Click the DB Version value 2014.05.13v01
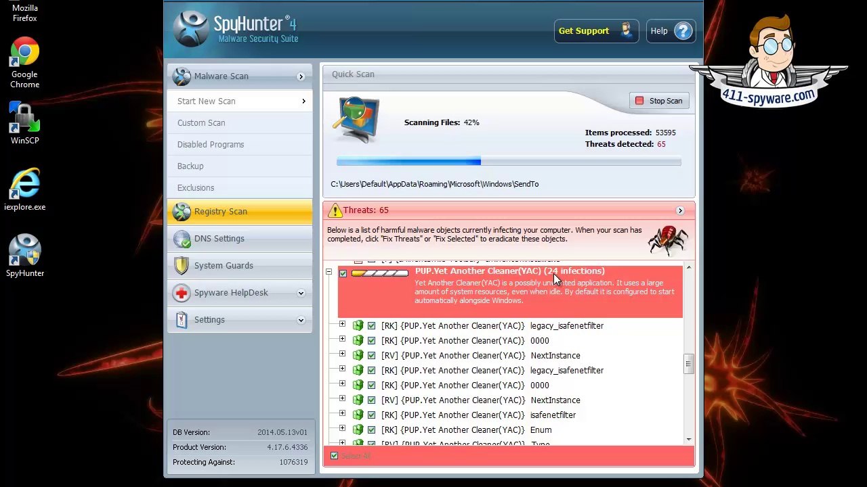867x487 pixels. (x=282, y=433)
